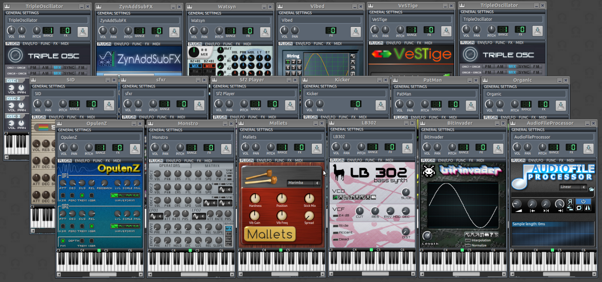Save preset icon in Vibed window
The width and height of the screenshot is (602, 282).
click(x=356, y=32)
